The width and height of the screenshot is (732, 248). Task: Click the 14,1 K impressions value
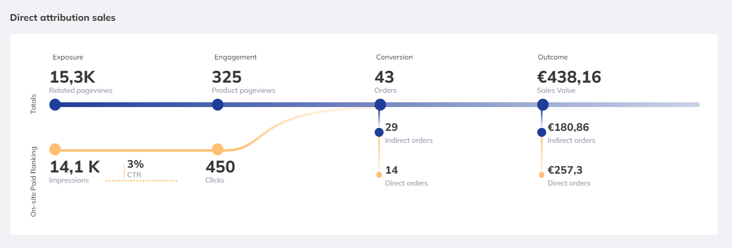[74, 167]
